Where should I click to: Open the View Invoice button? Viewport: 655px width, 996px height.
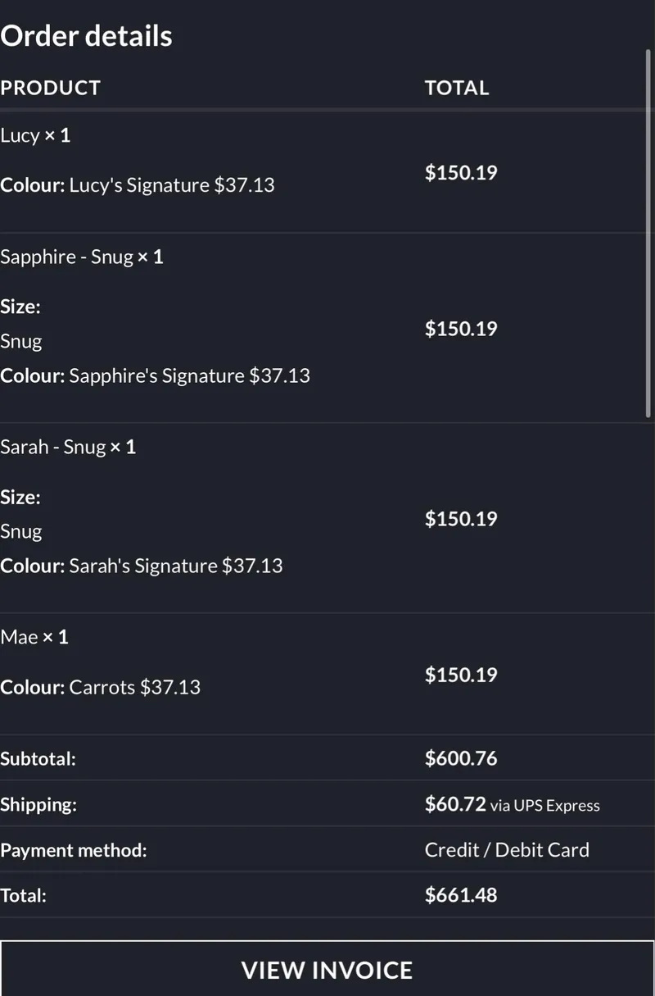[327, 968]
